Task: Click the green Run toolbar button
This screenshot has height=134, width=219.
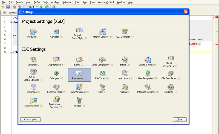Action: [42, 7]
